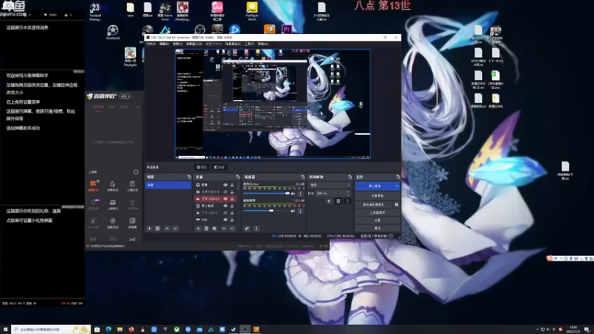This screenshot has height=334, width=594.
Task: Click the OBS preview canvas thumbnail
Action: tap(272, 103)
